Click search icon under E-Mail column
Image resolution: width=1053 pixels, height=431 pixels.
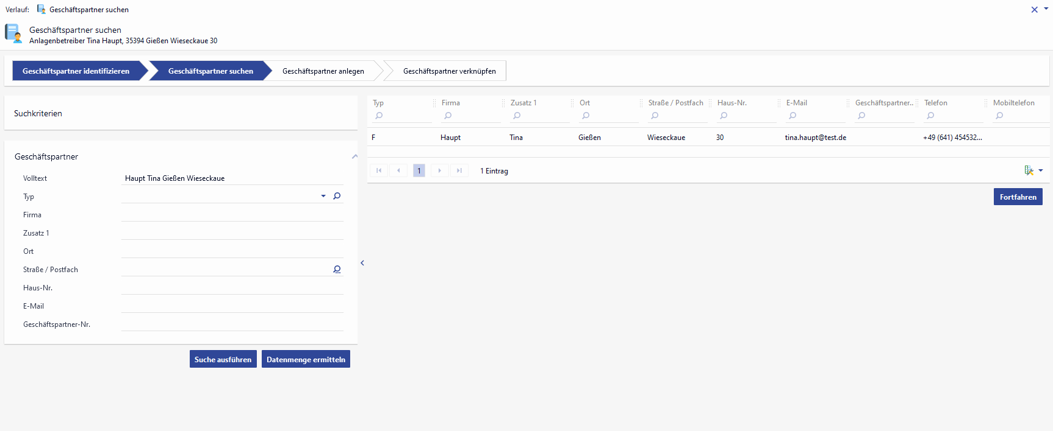click(x=792, y=116)
